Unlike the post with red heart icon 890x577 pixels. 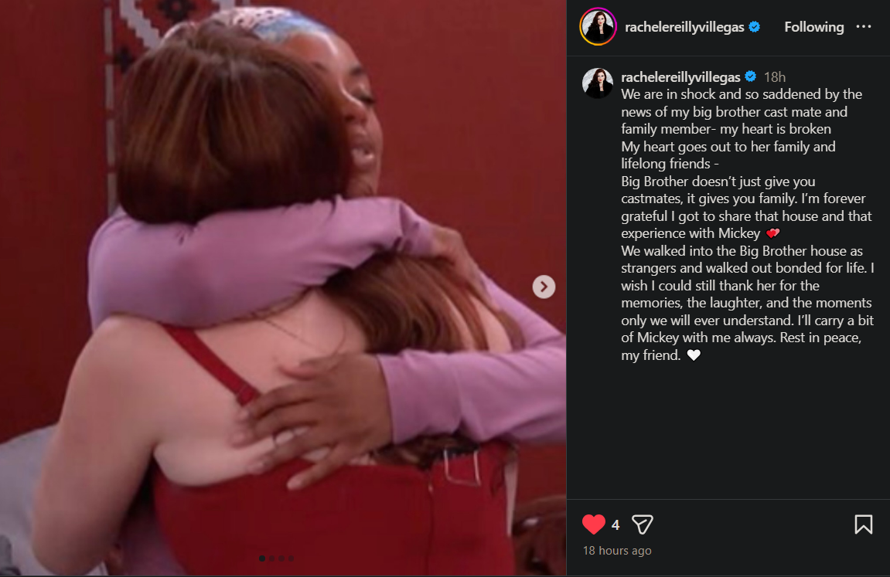point(594,524)
